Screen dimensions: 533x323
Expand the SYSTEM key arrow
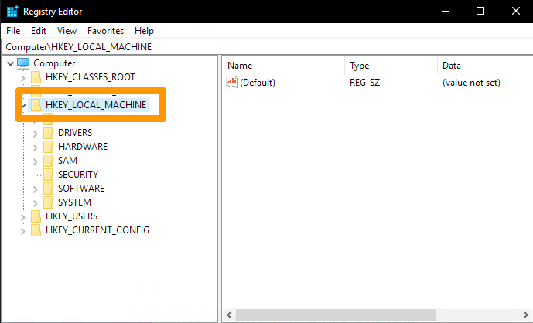click(35, 202)
